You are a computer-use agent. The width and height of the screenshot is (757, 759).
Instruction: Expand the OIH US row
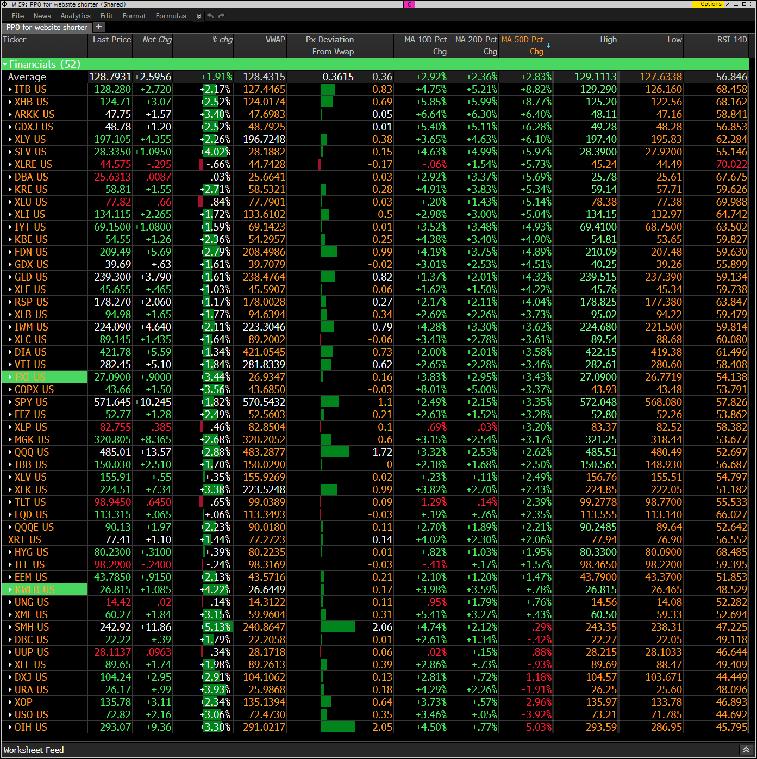(10, 727)
